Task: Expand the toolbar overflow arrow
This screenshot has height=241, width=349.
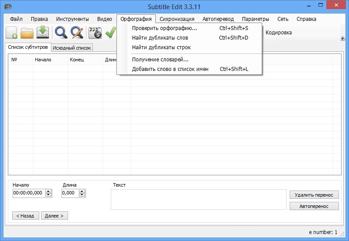Action: tap(342, 39)
